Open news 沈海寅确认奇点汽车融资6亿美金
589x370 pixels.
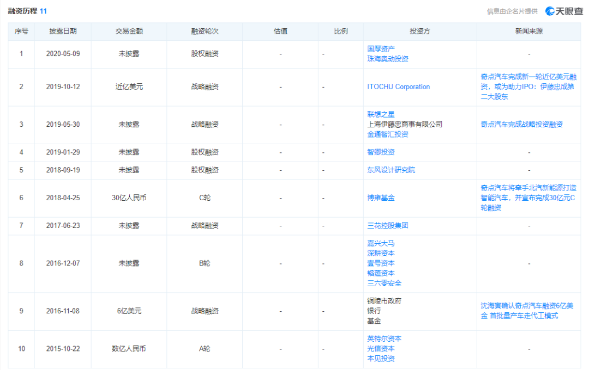point(527,311)
